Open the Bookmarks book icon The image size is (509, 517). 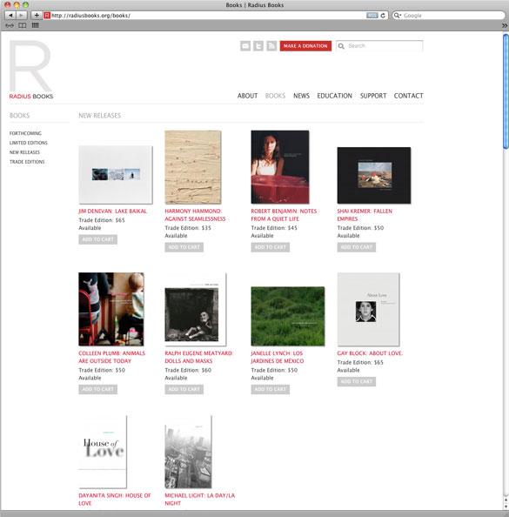22,25
